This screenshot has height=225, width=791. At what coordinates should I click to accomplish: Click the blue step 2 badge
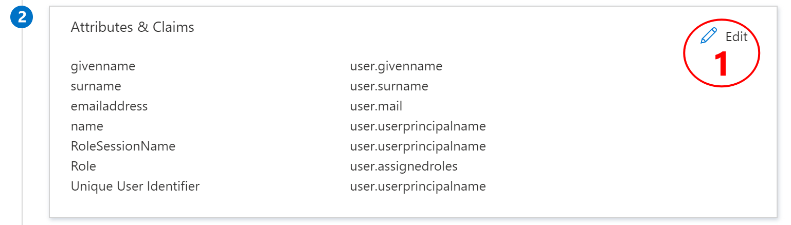coord(22,17)
